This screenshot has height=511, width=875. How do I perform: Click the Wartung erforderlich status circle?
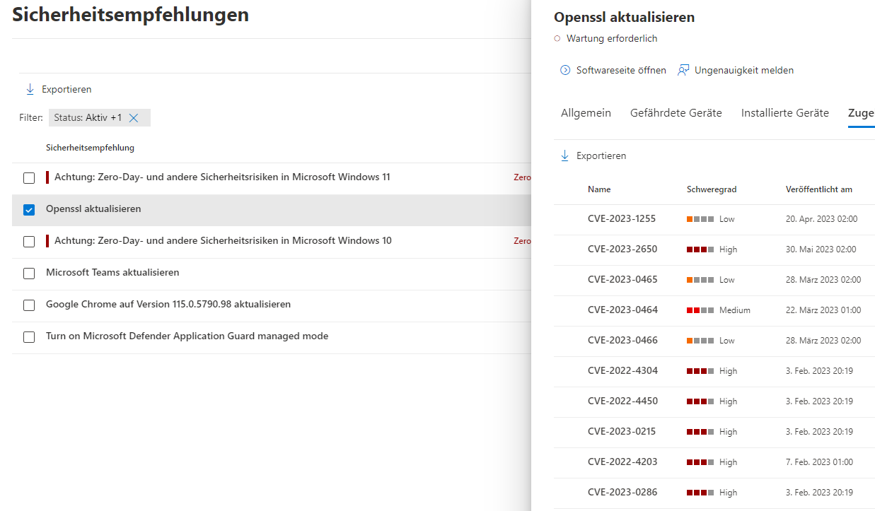tap(557, 39)
